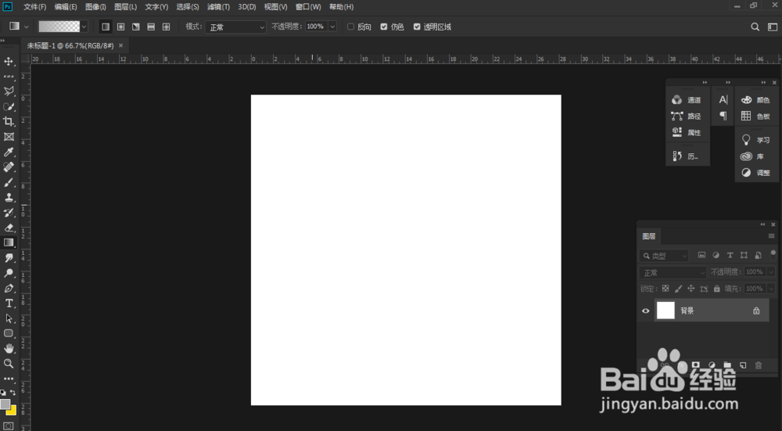
Task: Open the 文件(F) menu
Action: 35,7
